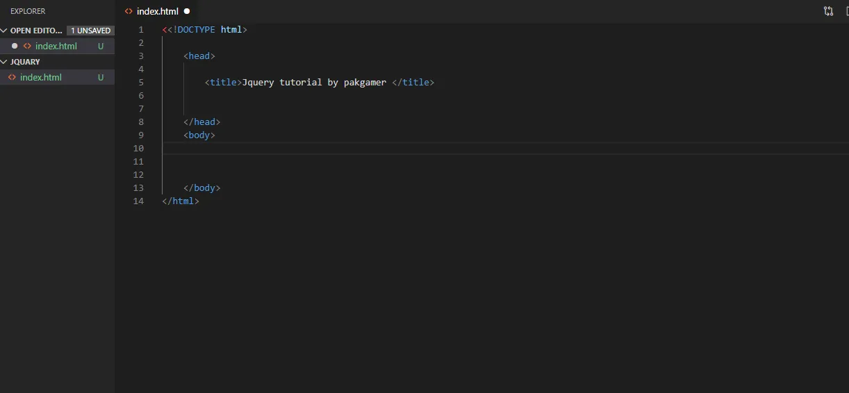Click the closing head tag

(202, 122)
